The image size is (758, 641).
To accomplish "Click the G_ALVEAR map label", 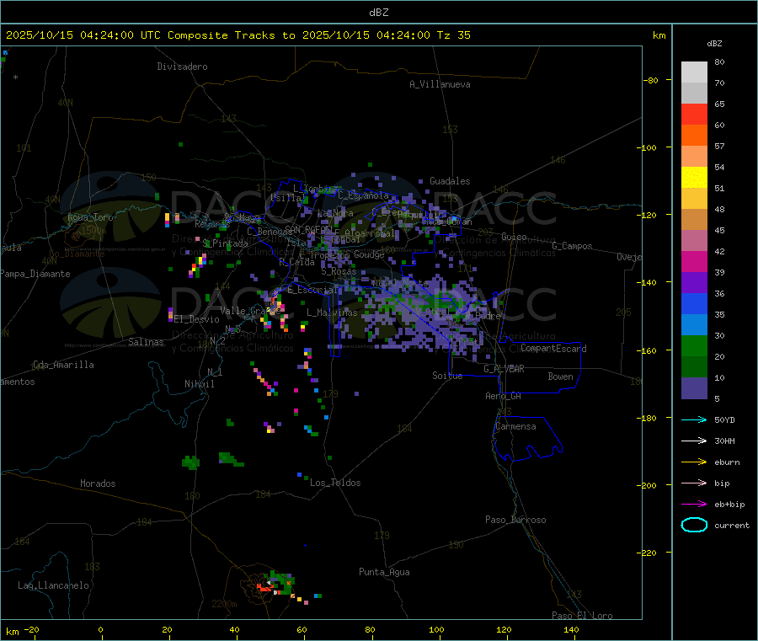I will click(504, 369).
